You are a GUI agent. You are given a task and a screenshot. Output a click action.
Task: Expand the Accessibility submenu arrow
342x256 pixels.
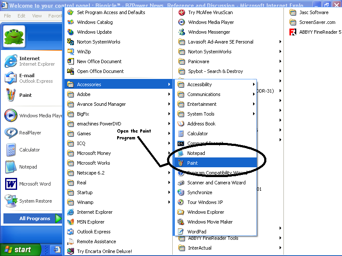[x=254, y=84]
